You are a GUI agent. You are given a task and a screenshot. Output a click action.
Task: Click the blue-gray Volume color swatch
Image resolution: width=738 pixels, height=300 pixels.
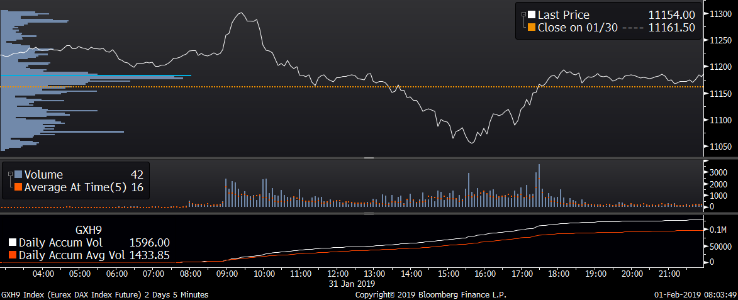[x=19, y=175]
